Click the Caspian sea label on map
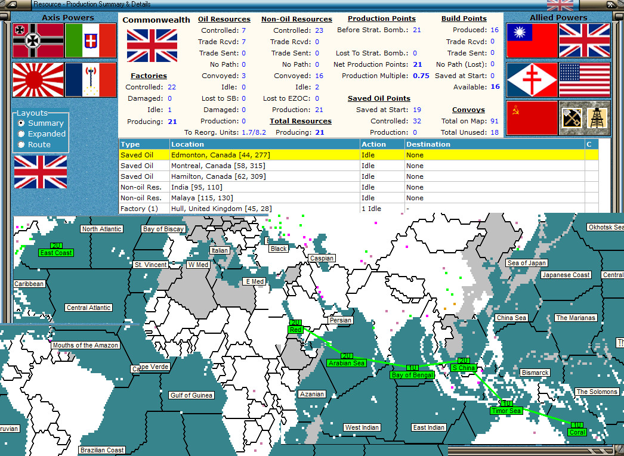Screen dimensions: 624x456 (x=322, y=259)
